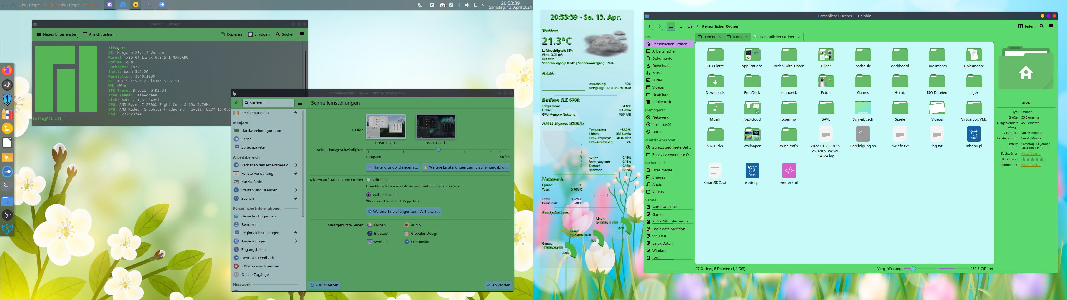Click the back arrow in Dolphin

[x=650, y=26]
